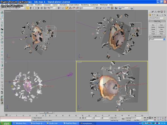167x125 pixels.
Task: Toggle the AutoGrid checkbox
Action: point(160,23)
